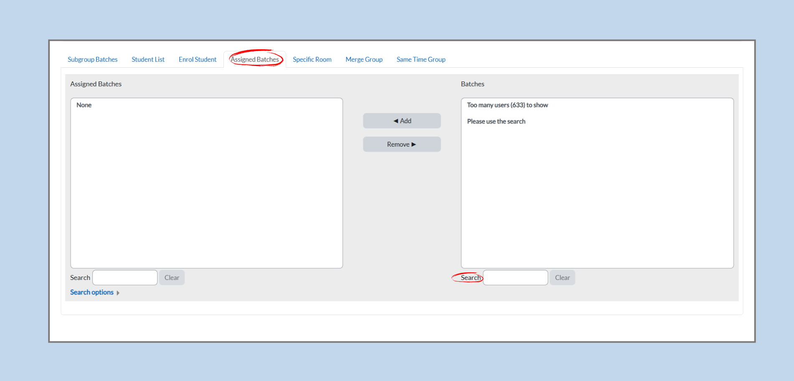This screenshot has width=794, height=381.
Task: Switch to the Merge Group tab
Action: [x=364, y=59]
